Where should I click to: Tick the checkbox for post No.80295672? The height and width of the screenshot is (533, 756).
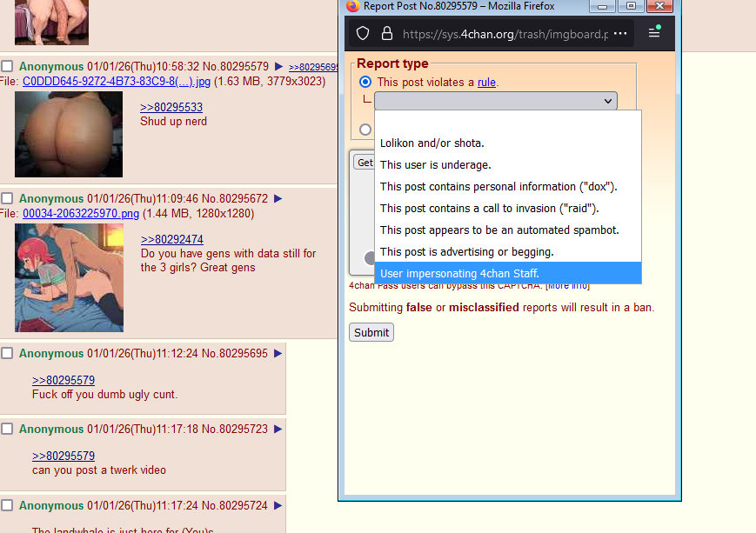tap(7, 198)
